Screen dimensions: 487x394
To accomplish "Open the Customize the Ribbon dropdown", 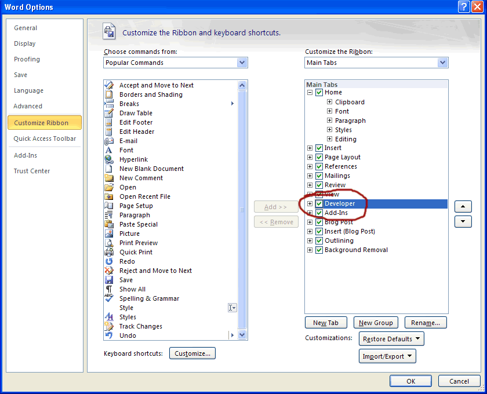I will (442, 62).
